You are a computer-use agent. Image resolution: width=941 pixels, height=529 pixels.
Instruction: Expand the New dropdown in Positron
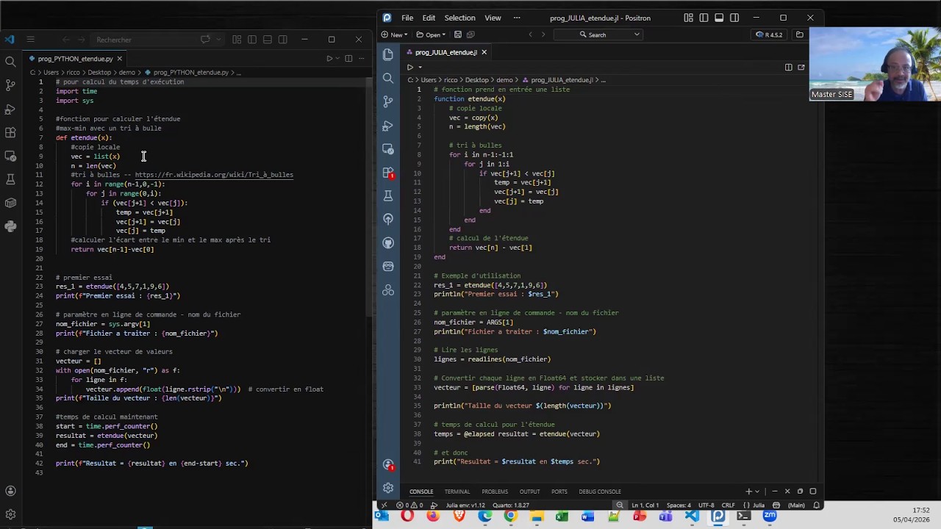point(407,35)
